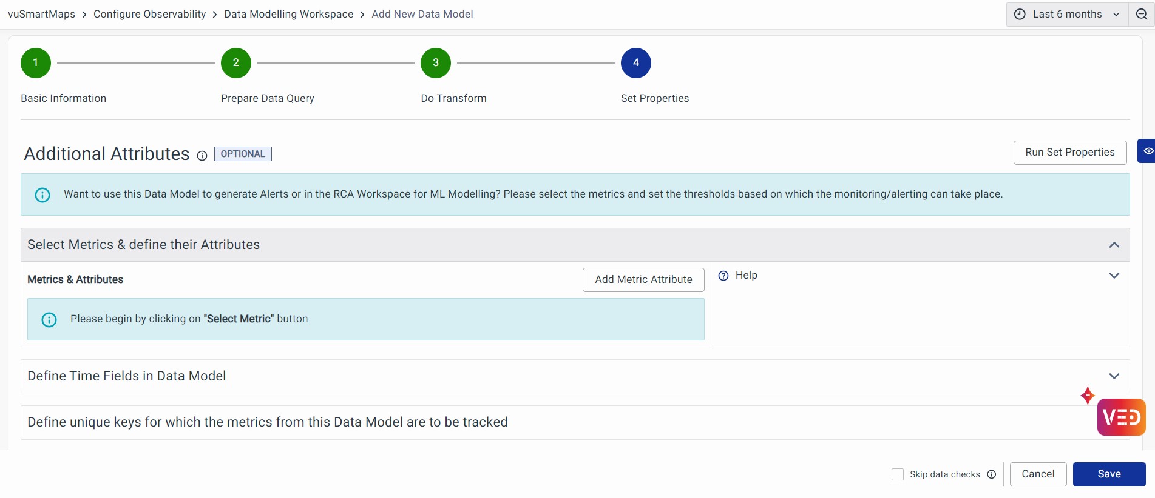The width and height of the screenshot is (1155, 498).
Task: Enable the Skip data checks checkbox
Action: pos(898,474)
